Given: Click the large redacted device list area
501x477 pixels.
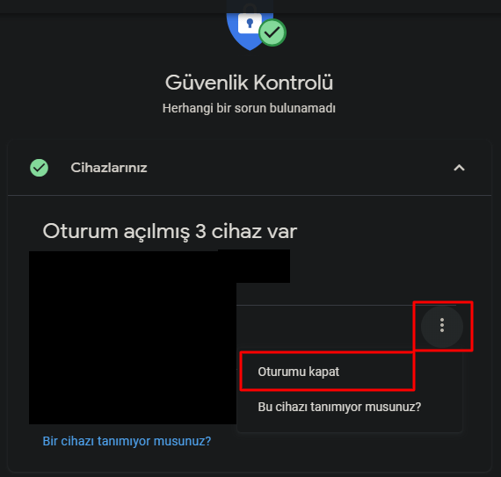Looking at the screenshot, I should pos(133,337).
